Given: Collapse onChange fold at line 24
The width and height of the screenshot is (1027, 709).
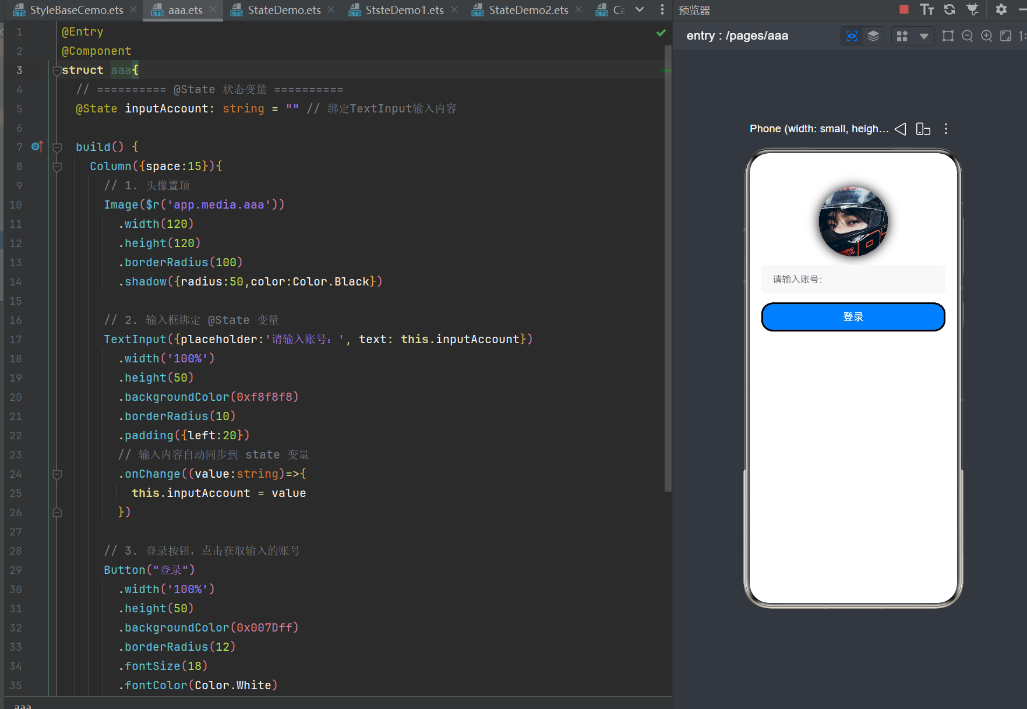Looking at the screenshot, I should tap(57, 474).
